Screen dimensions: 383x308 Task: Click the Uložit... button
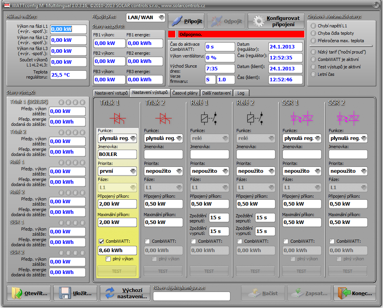[x=75, y=293]
